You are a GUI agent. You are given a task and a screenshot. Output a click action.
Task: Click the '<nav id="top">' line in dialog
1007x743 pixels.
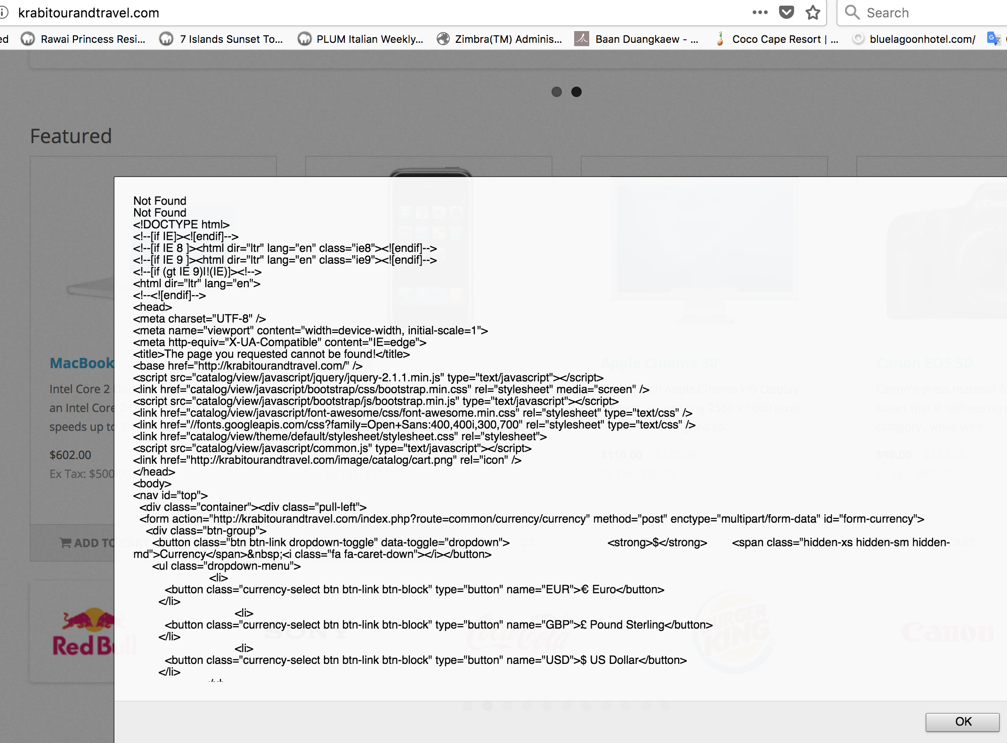coord(170,495)
